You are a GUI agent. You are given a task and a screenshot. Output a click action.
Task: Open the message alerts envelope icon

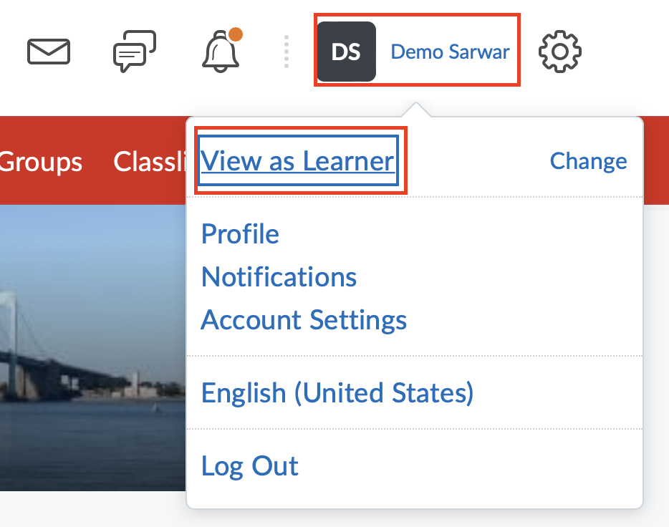(49, 52)
